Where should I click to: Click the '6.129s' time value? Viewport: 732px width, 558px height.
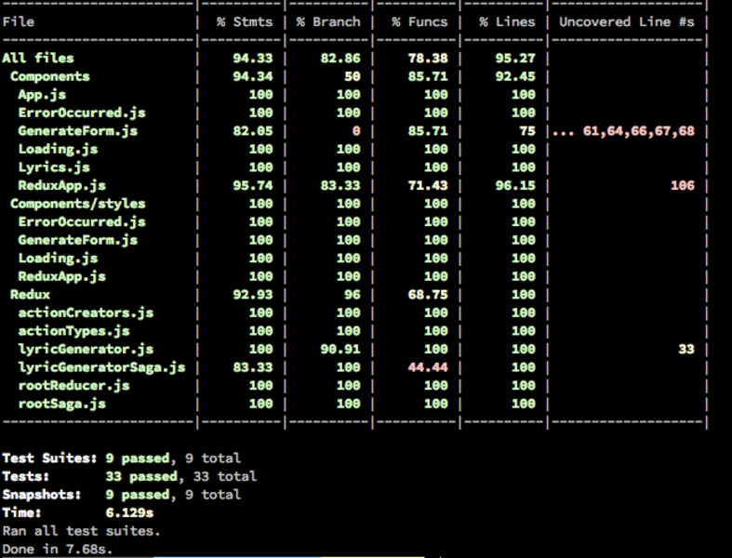pos(130,512)
